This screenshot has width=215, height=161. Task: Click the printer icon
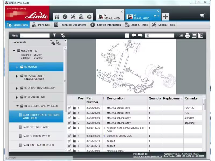coord(187,35)
